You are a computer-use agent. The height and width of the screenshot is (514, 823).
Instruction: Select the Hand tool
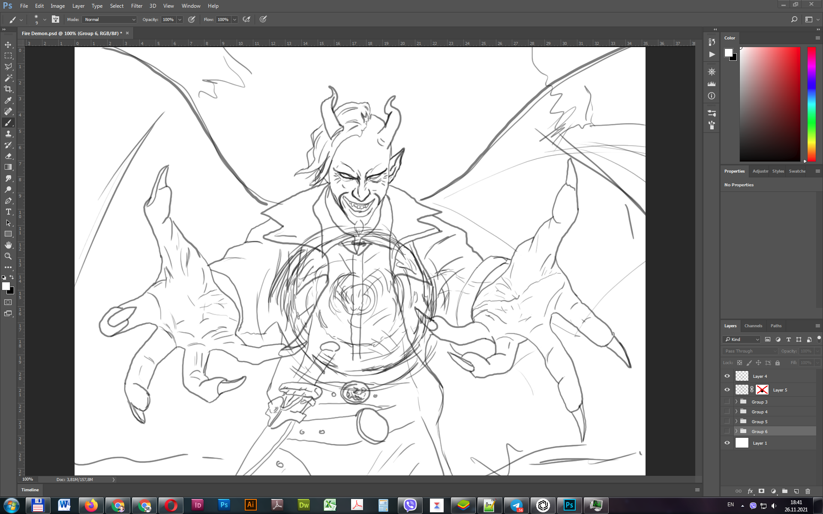pyautogui.click(x=8, y=245)
